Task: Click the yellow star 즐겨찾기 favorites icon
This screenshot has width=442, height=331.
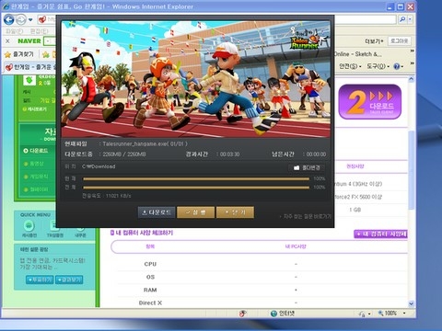Action: [x=7, y=54]
